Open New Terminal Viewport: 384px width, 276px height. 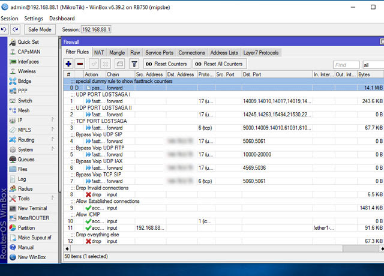pos(33,208)
